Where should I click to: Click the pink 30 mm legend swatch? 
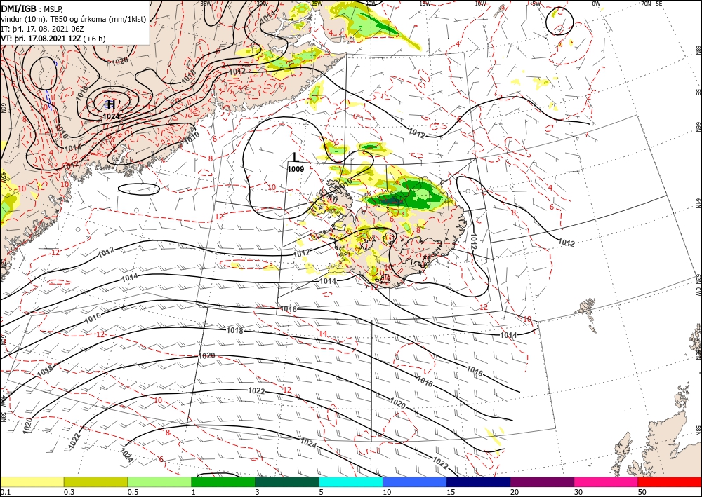[607, 482]
